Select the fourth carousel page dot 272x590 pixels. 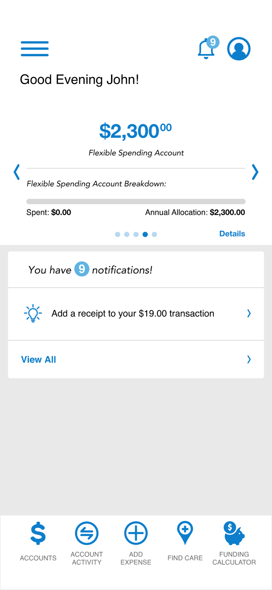tap(145, 234)
